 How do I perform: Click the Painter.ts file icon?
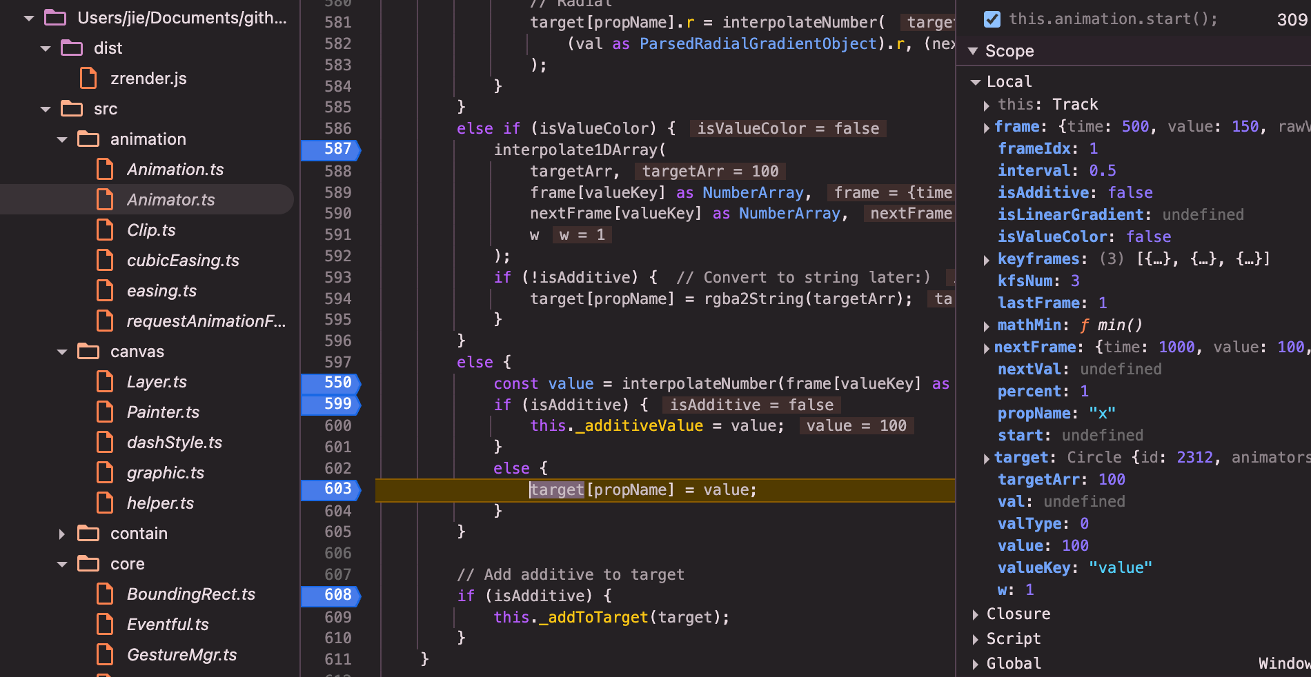pyautogui.click(x=105, y=412)
